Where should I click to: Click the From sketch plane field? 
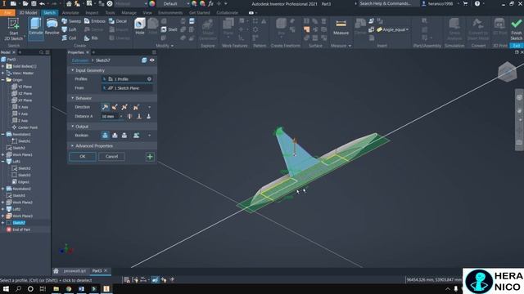pos(127,88)
